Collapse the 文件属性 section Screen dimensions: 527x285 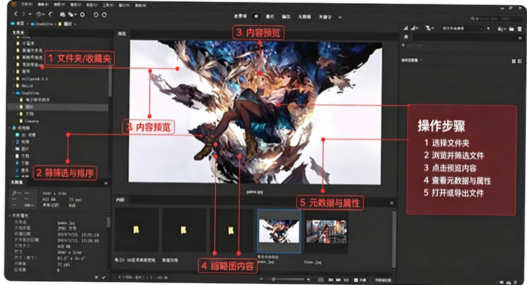(x=10, y=215)
